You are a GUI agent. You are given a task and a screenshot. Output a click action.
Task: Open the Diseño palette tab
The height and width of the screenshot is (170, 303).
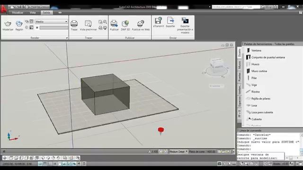(240, 52)
